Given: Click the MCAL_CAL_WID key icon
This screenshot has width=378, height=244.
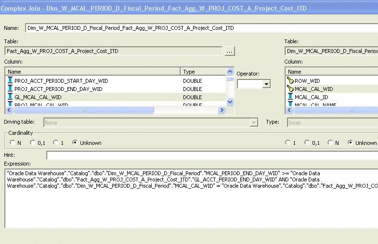Looking at the screenshot, I should click(290, 89).
